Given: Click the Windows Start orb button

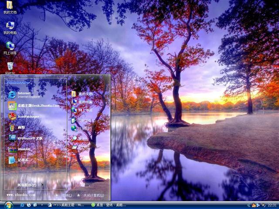Looking at the screenshot, I should 8,205.
